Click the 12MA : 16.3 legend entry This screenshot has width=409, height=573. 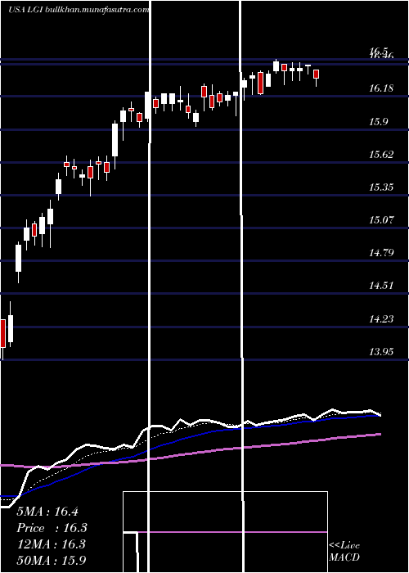click(51, 544)
